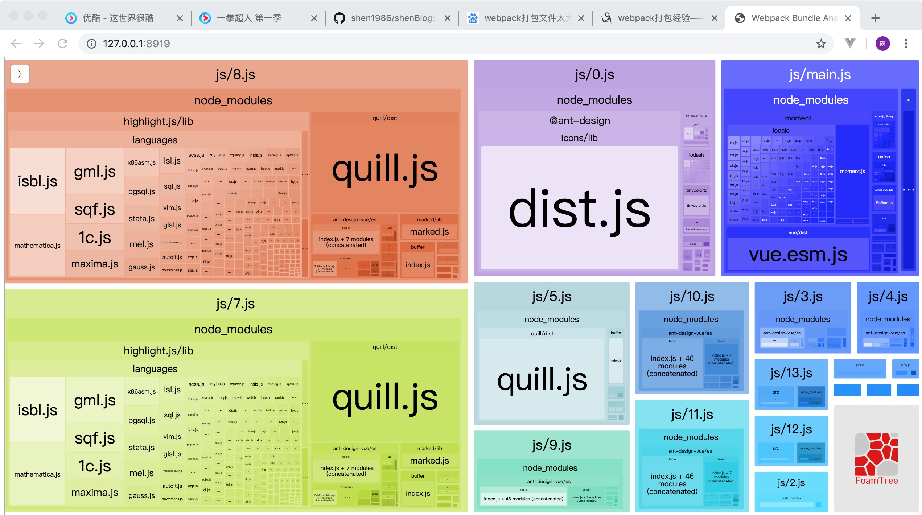Reload the page with refresh icon

click(62, 44)
